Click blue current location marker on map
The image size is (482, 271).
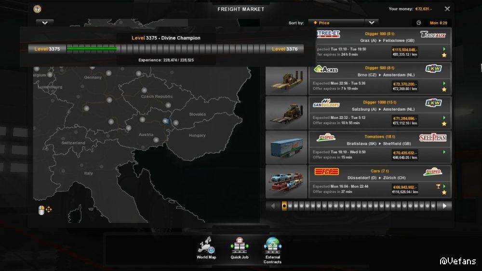(166, 121)
